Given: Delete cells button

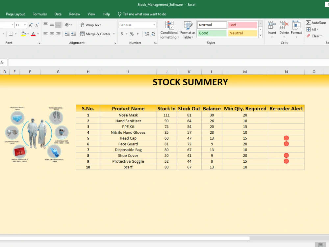Looking at the screenshot, I should (284, 29).
